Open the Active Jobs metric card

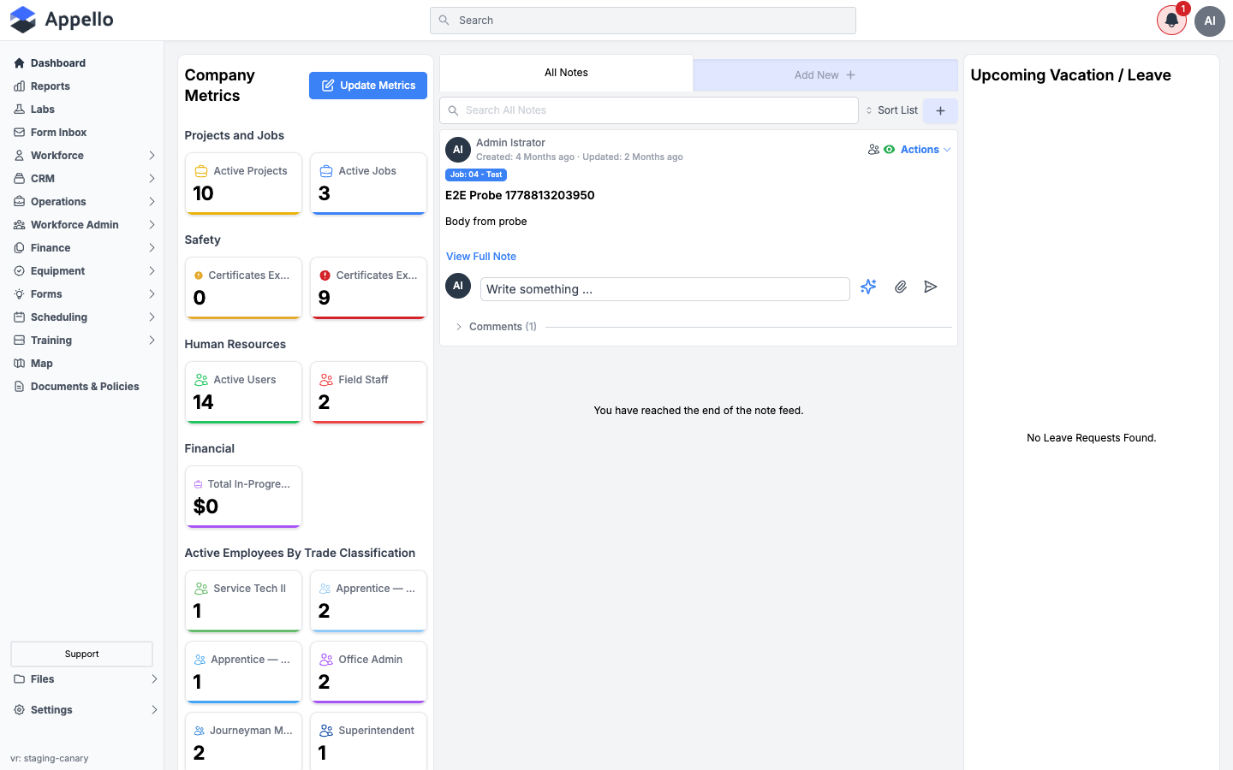click(x=368, y=183)
